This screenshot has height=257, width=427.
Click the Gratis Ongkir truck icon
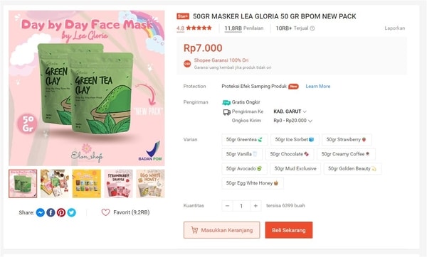click(226, 102)
